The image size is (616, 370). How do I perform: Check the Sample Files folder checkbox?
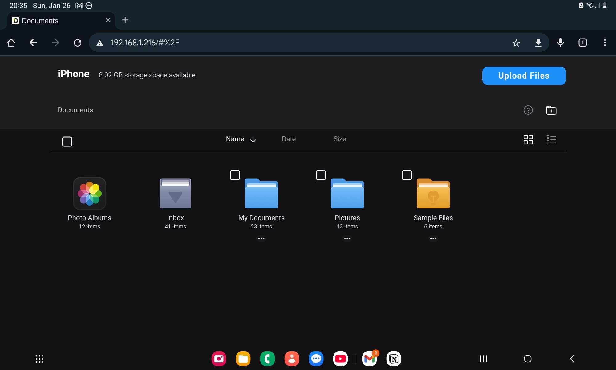(x=407, y=175)
